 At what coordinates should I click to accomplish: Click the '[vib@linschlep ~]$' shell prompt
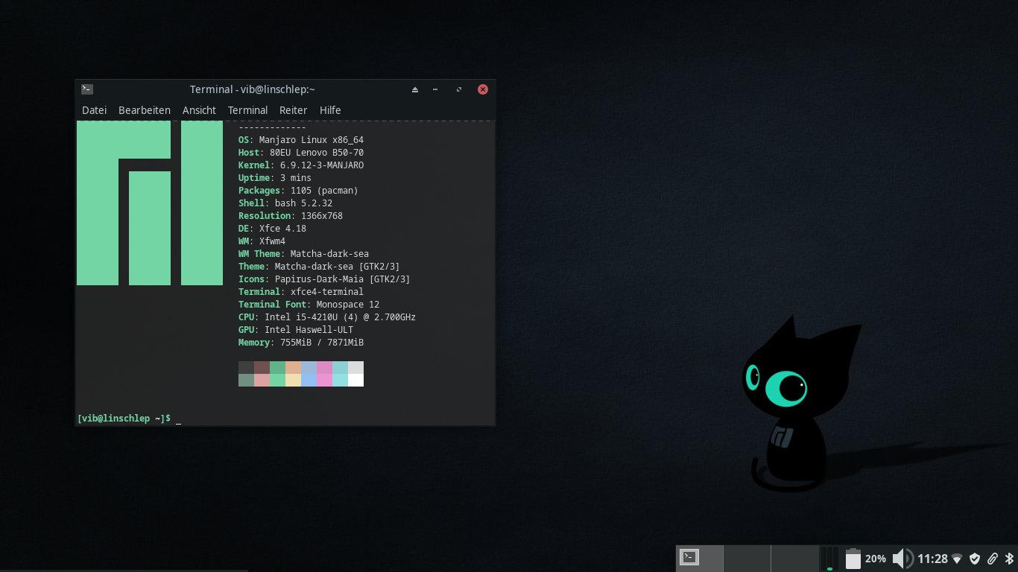pos(124,419)
